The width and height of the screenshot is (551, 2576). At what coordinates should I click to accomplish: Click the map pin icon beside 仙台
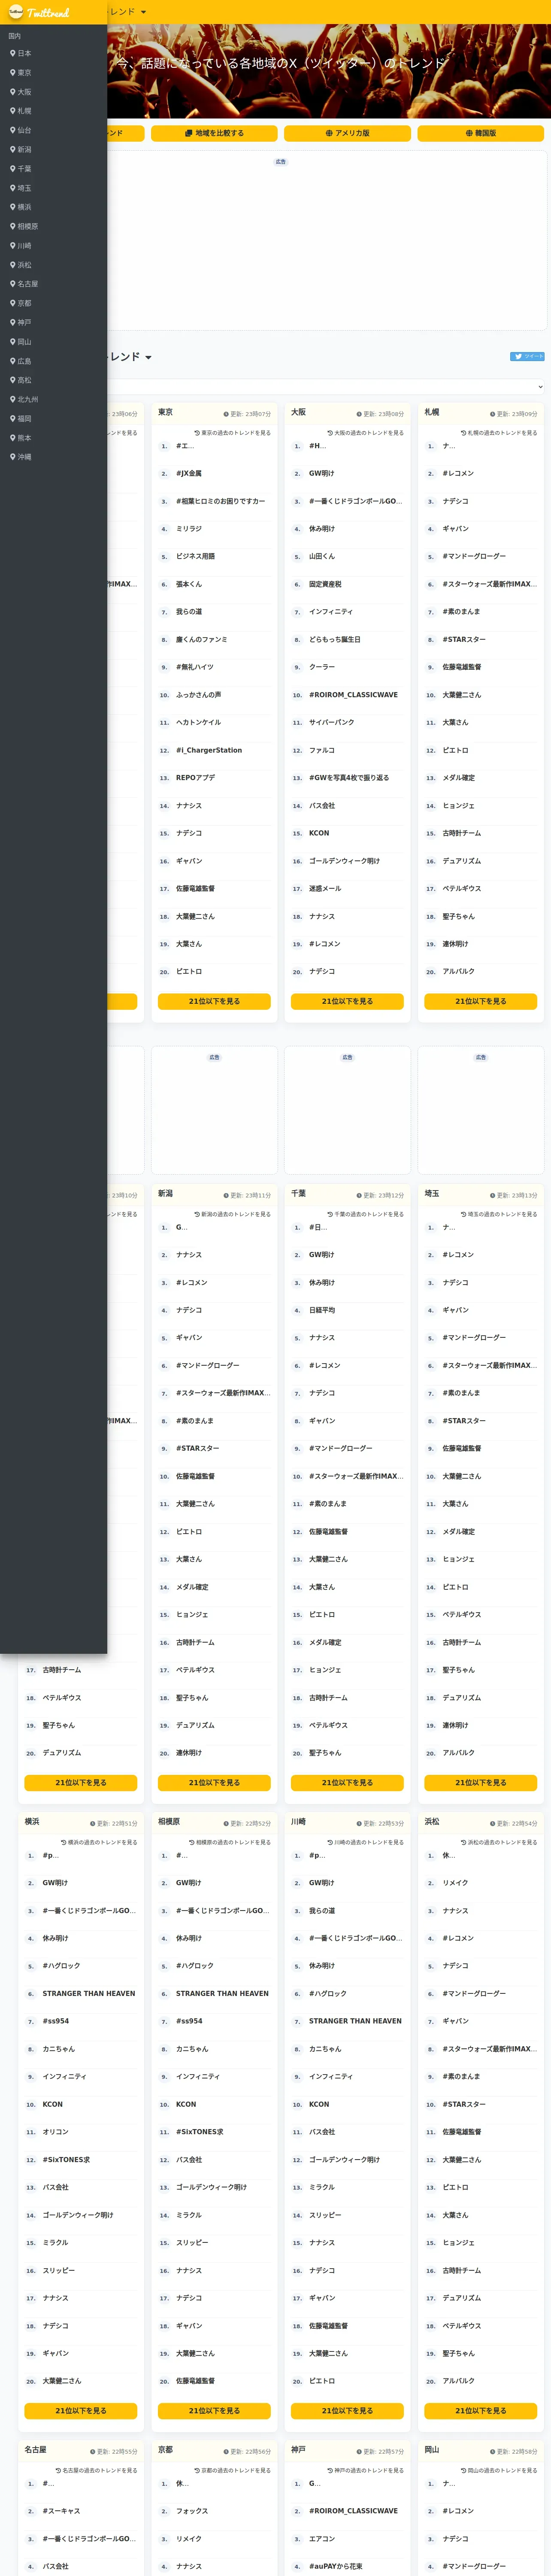click(x=13, y=130)
